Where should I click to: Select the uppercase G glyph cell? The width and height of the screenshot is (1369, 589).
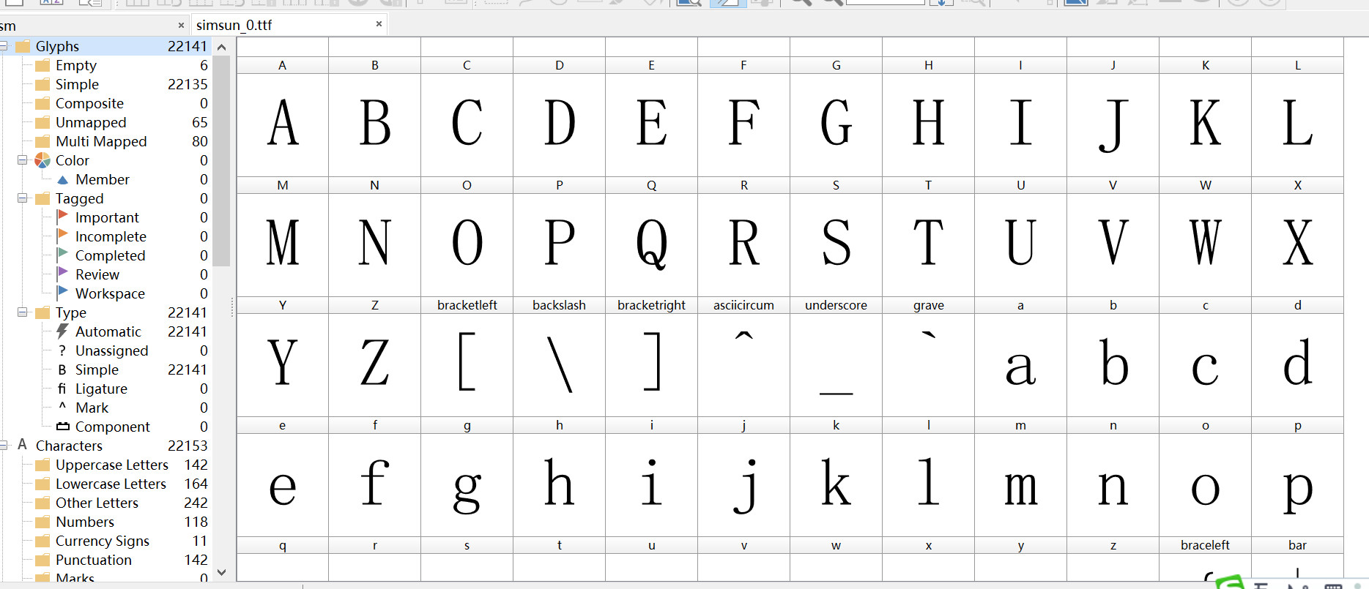click(836, 117)
